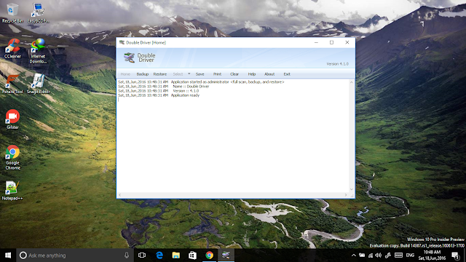Open the taskbar clock and date
The width and height of the screenshot is (466, 262).
click(432, 255)
